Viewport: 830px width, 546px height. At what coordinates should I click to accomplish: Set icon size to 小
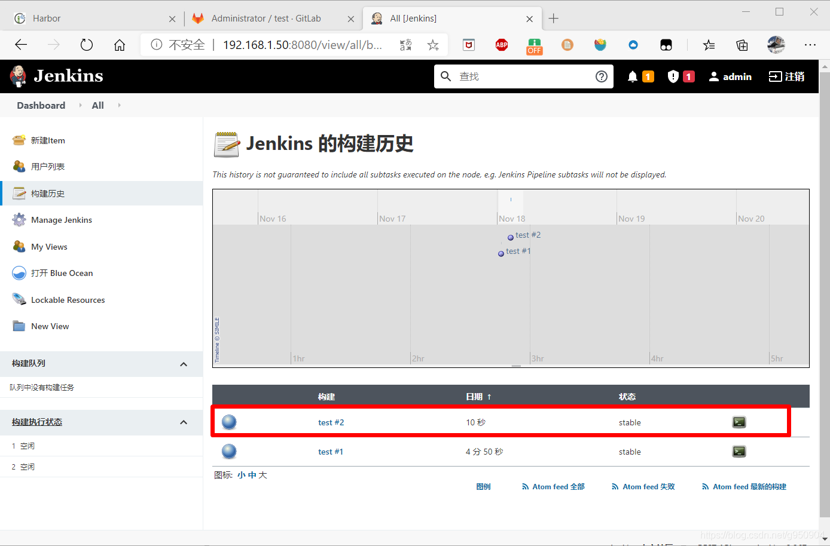(x=241, y=475)
